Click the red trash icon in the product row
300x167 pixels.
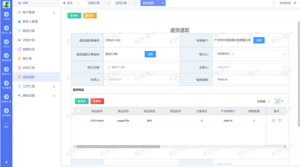pos(280,121)
